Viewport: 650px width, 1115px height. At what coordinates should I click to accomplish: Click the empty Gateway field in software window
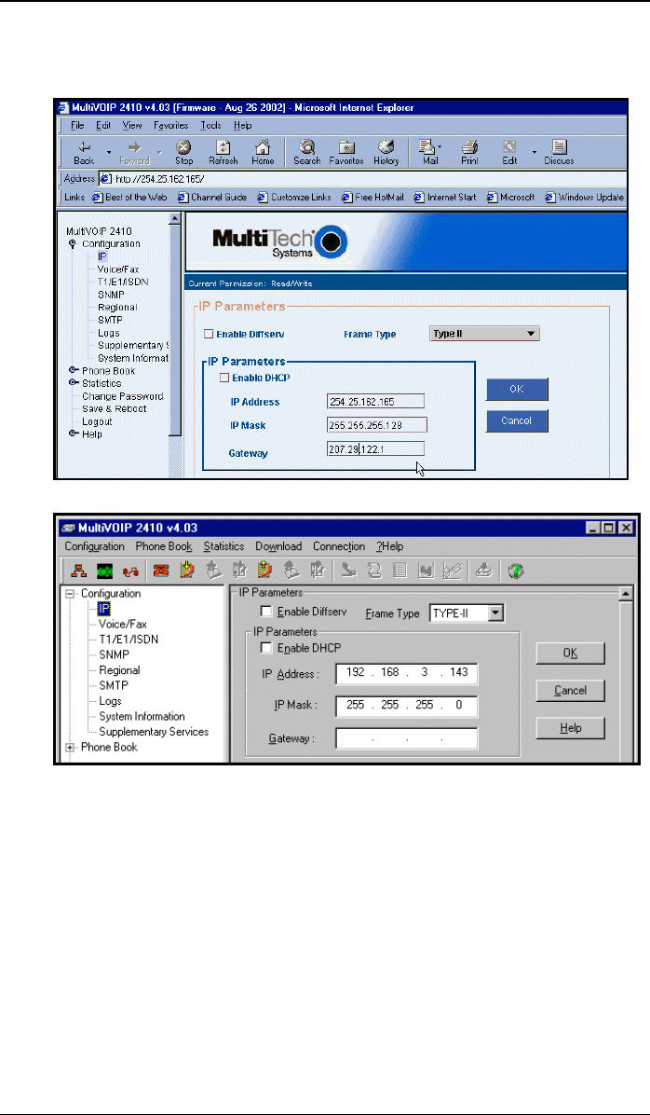point(407,739)
